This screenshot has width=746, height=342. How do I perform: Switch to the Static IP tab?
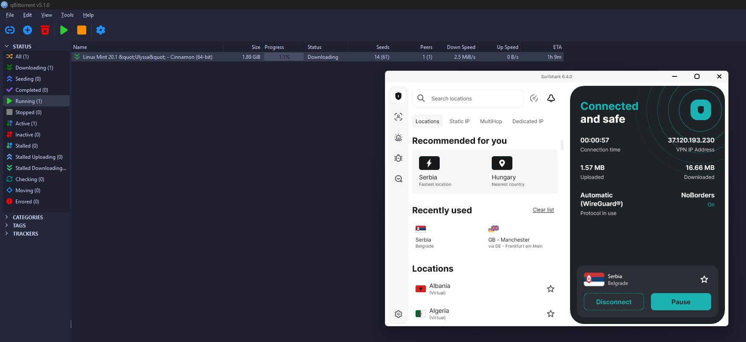click(x=459, y=121)
